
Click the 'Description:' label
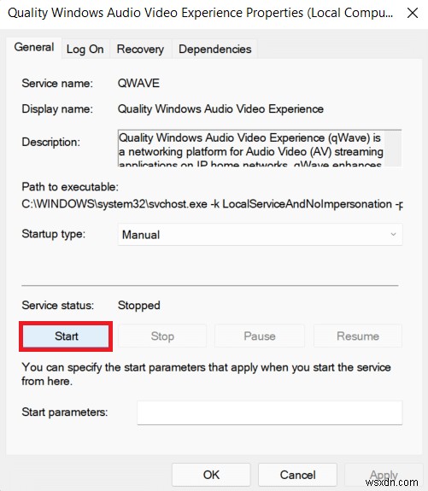pyautogui.click(x=50, y=142)
